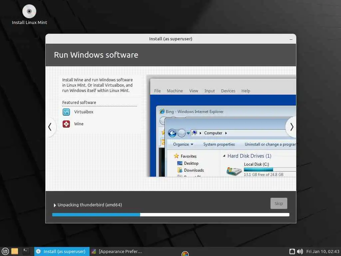This screenshot has width=341, height=256.
Task: Click the Featured software heading
Action: [79, 102]
